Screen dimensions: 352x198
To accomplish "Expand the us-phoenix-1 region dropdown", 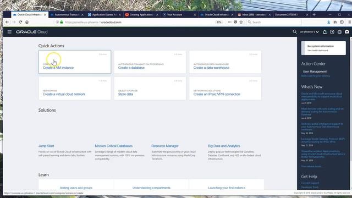I will [x=309, y=32].
